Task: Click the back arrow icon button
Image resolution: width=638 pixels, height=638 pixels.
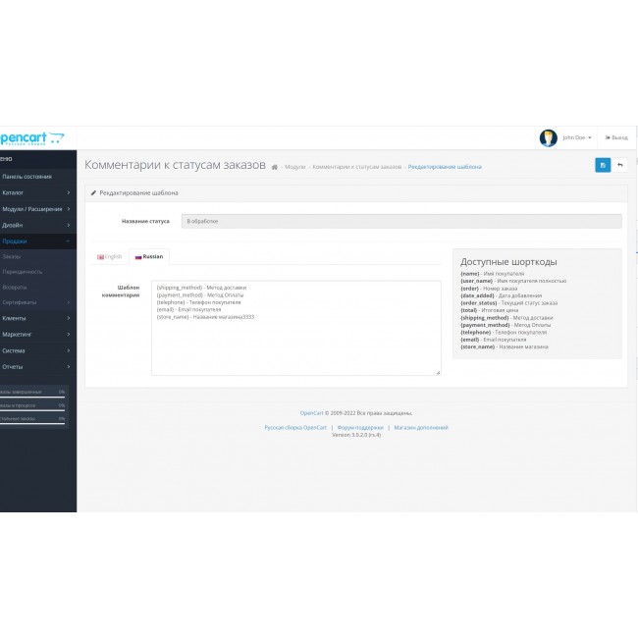Action: [x=619, y=165]
